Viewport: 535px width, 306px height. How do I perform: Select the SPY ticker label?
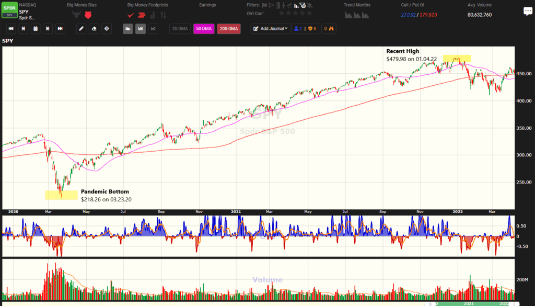tap(24, 11)
